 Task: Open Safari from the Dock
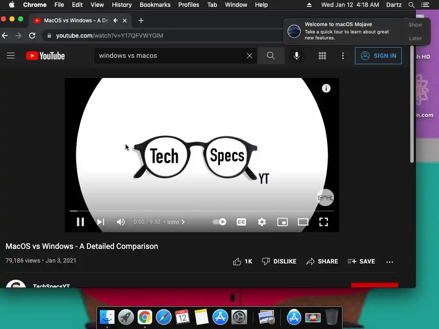pyautogui.click(x=163, y=317)
